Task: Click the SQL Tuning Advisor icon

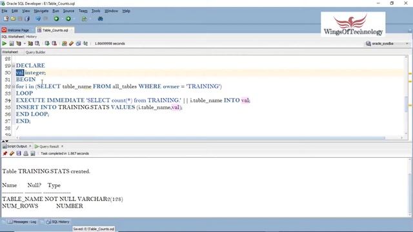Action: coord(37,43)
